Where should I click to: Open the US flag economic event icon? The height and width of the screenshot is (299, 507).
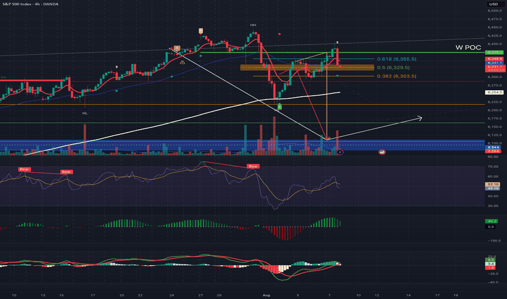(x=382, y=152)
